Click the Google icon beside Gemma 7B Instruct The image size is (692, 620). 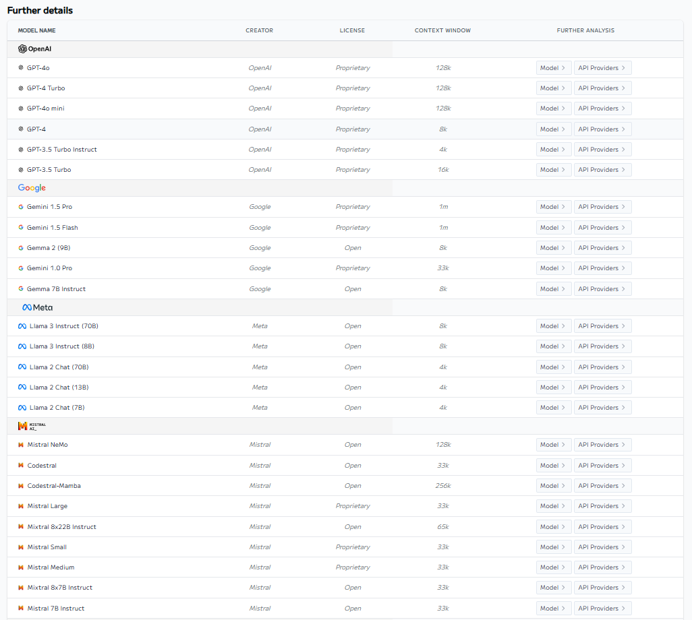click(x=21, y=289)
